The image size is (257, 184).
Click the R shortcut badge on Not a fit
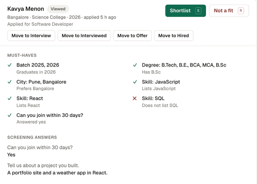click(241, 11)
